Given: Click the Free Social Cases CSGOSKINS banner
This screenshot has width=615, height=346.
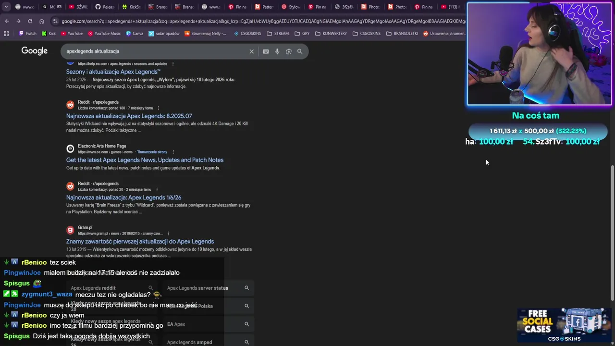Looking at the screenshot, I should (564, 325).
